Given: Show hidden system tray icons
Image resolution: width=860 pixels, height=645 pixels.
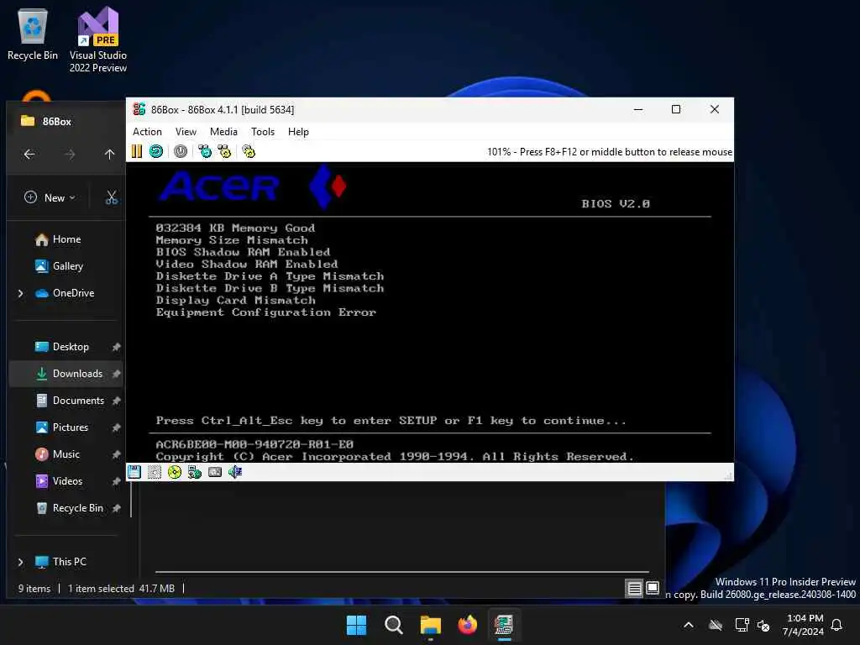Looking at the screenshot, I should [x=689, y=625].
